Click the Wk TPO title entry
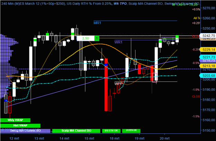This screenshot has height=141, width=216. [x=120, y=3]
